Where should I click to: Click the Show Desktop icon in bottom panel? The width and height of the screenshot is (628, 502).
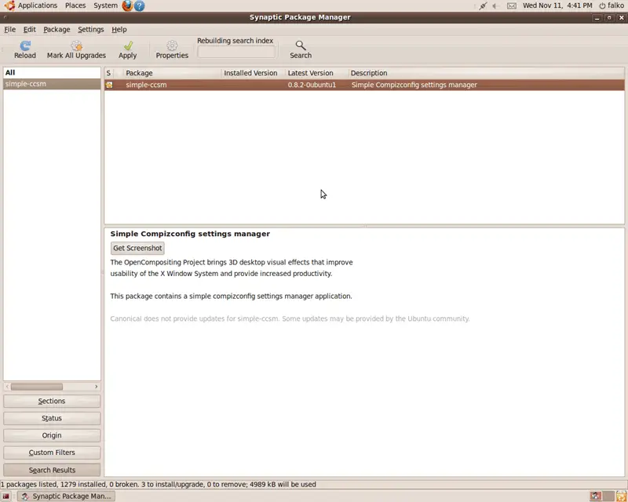coord(6,497)
